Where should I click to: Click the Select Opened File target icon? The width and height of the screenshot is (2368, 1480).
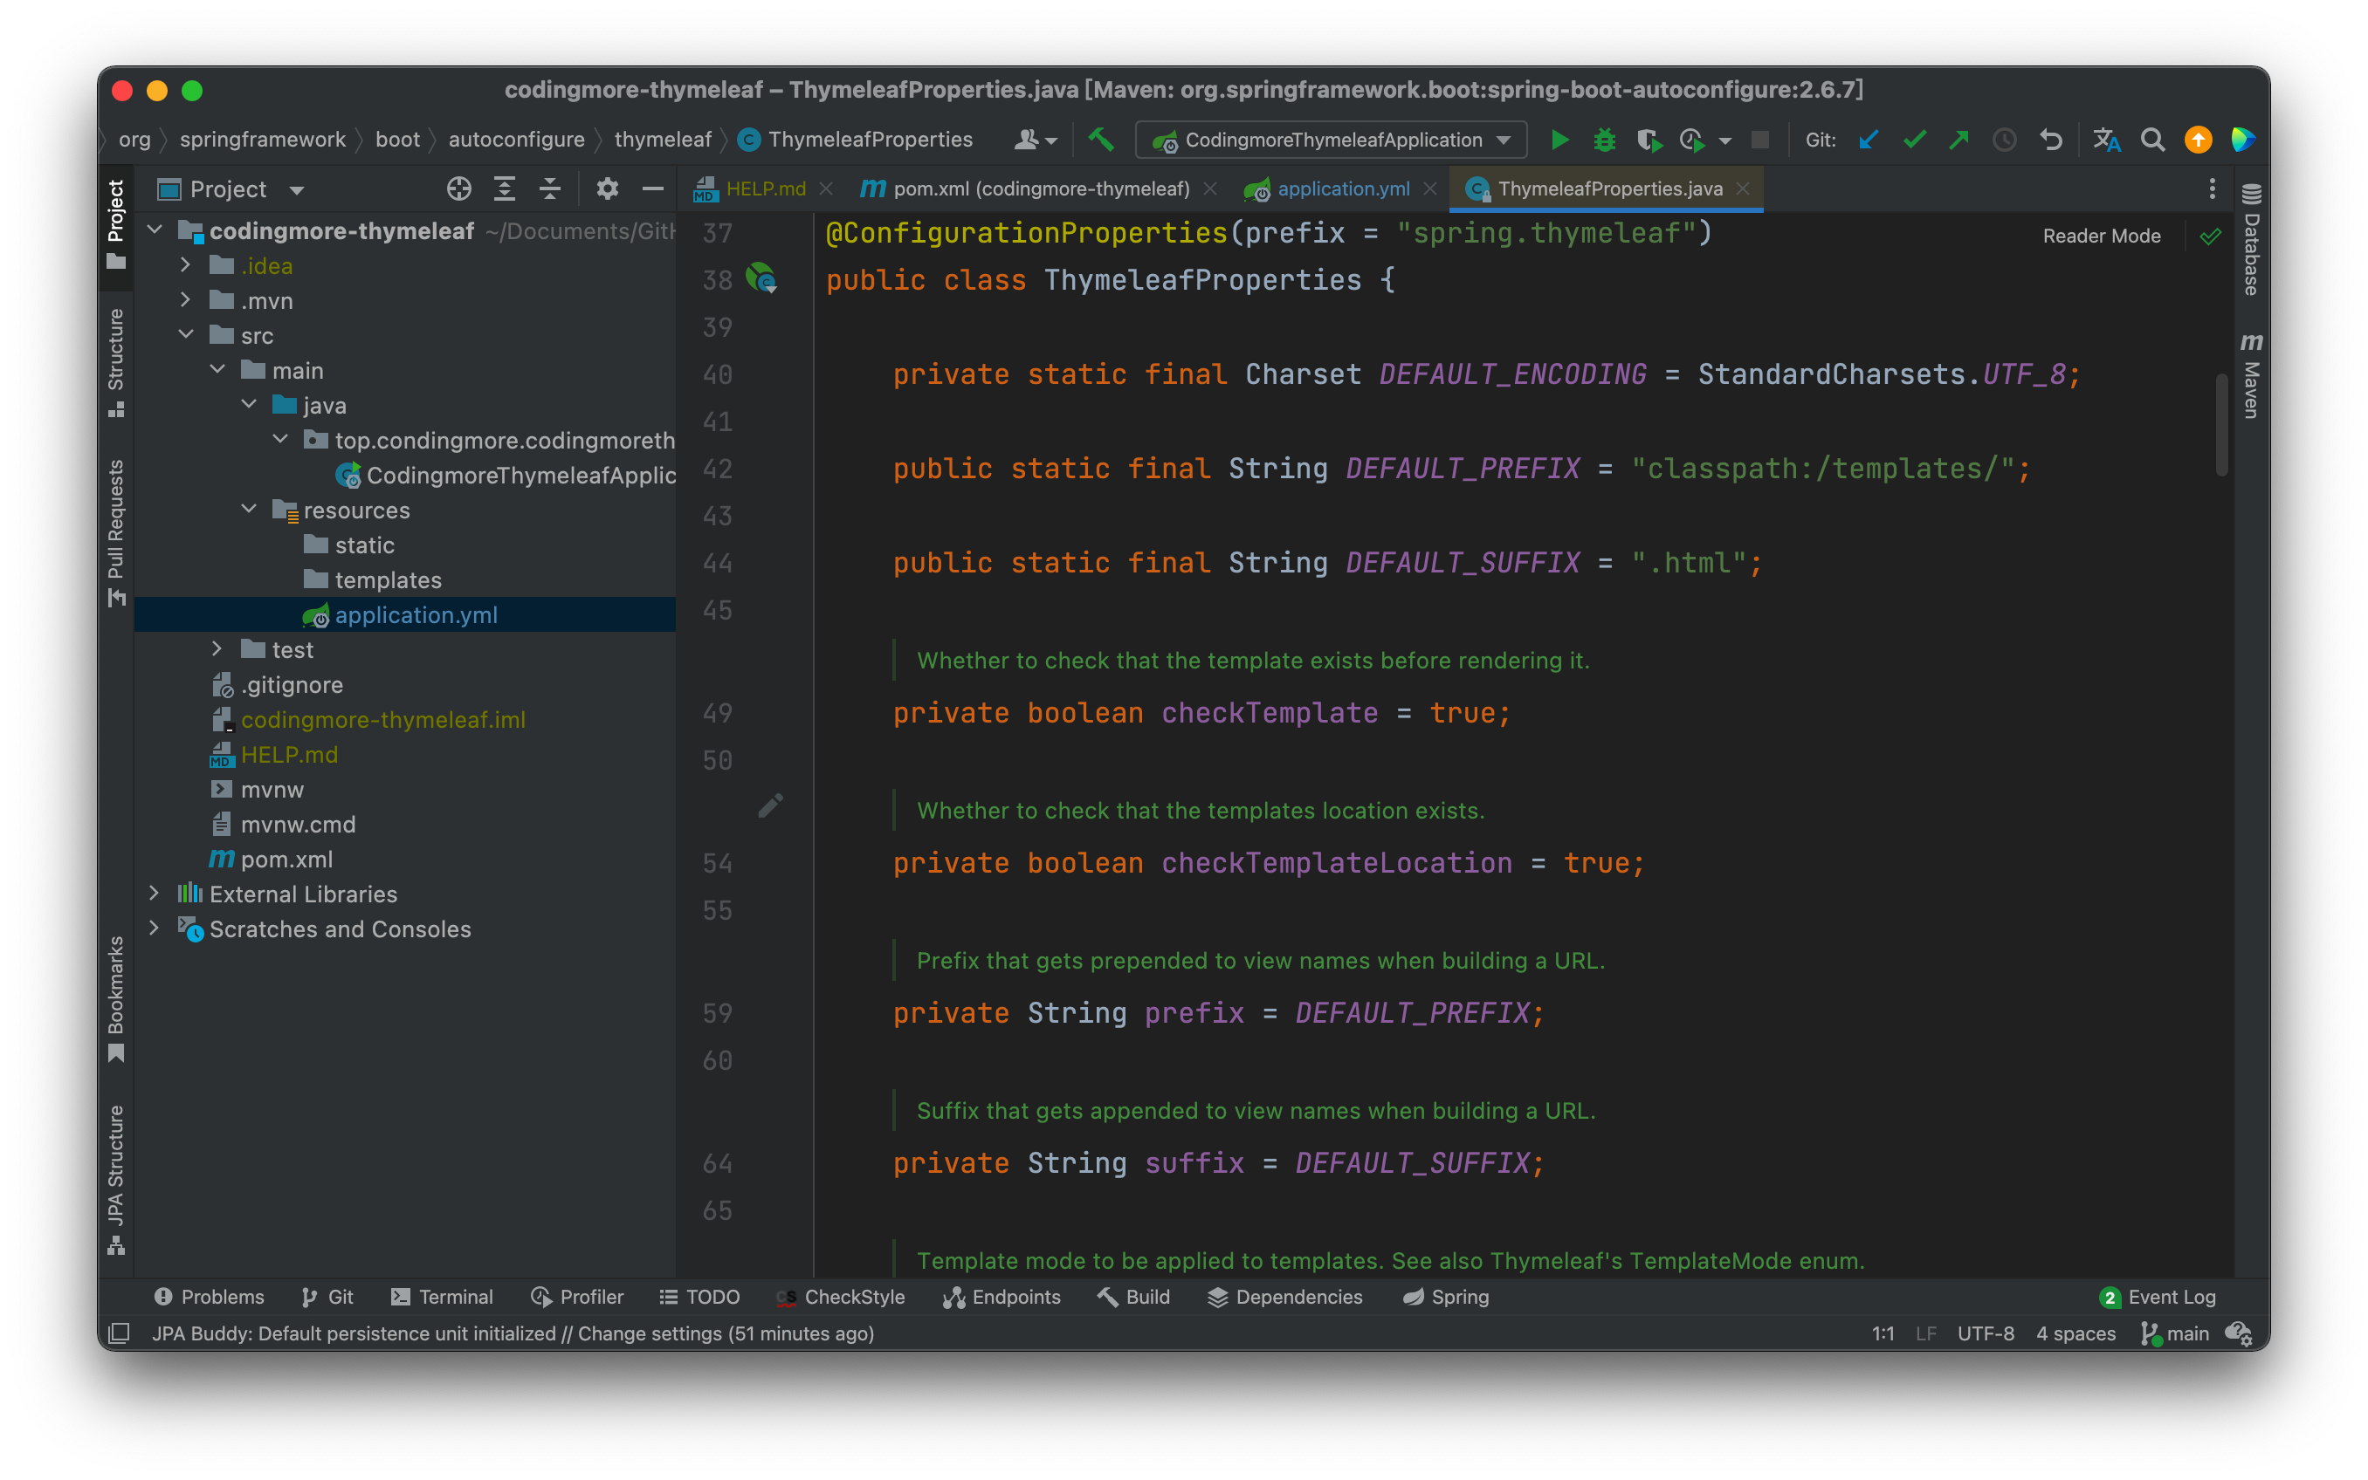tap(458, 188)
